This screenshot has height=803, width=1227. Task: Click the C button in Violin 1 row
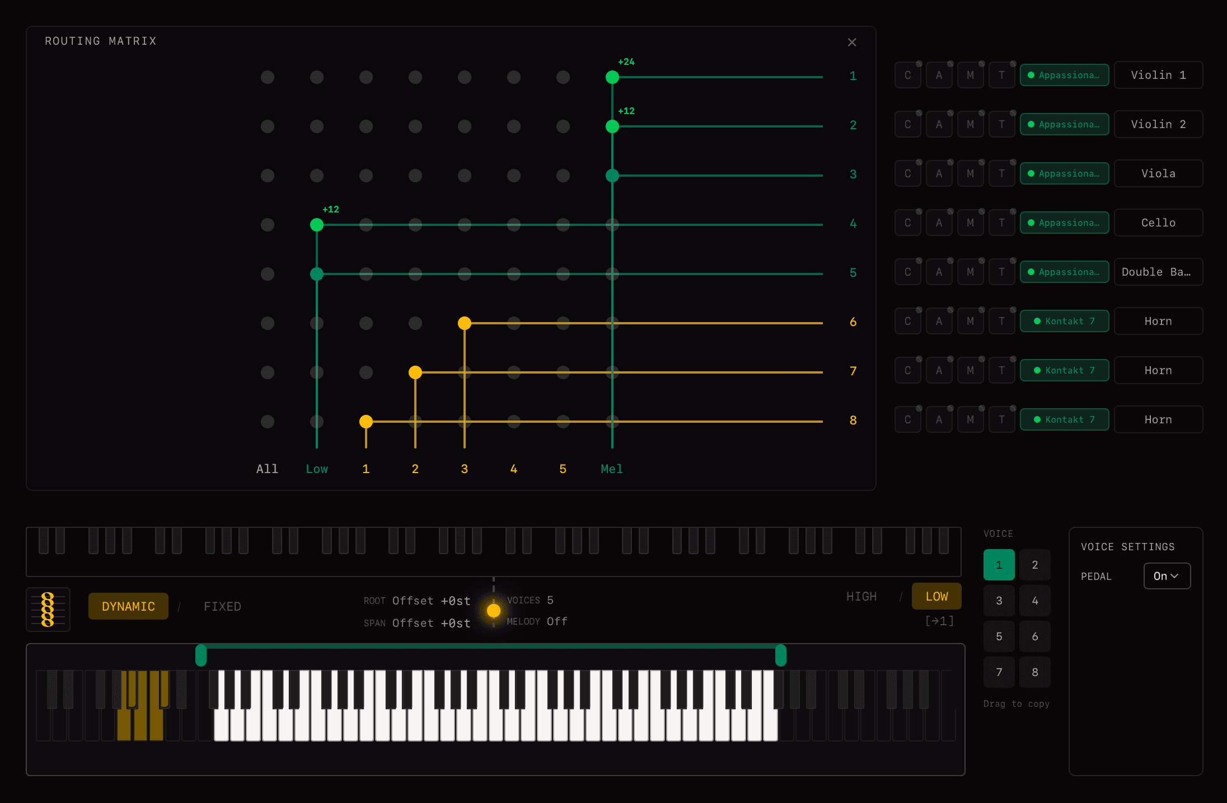(x=907, y=75)
